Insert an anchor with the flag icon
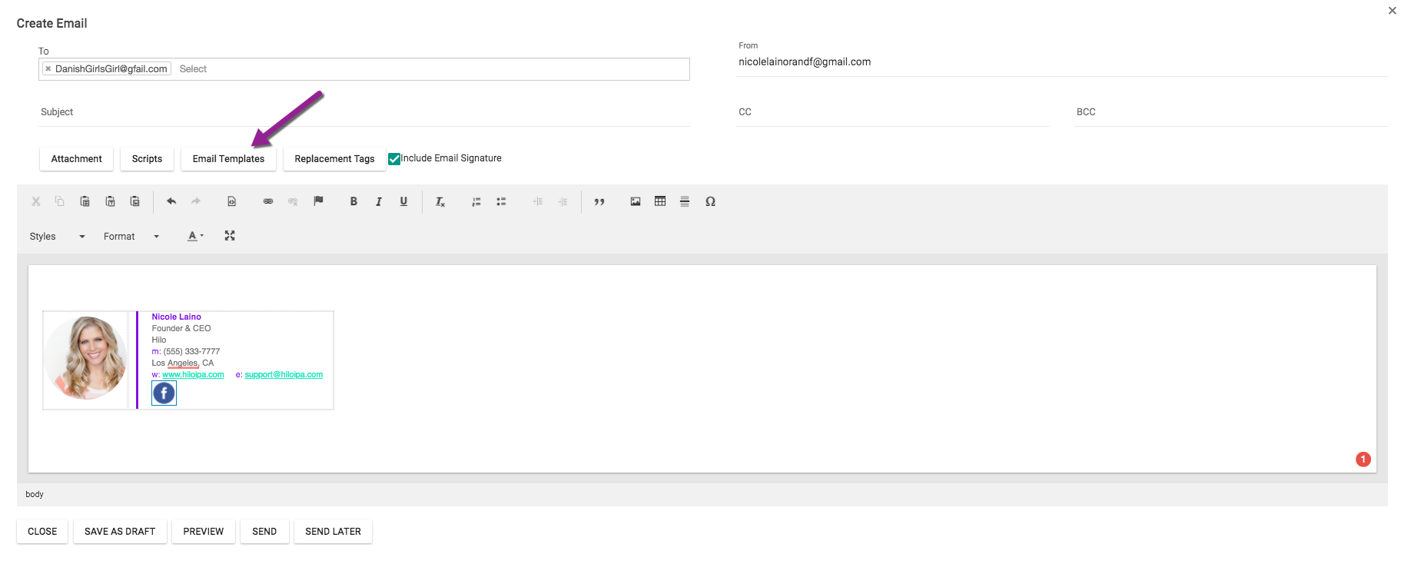1401x574 pixels. tap(318, 201)
